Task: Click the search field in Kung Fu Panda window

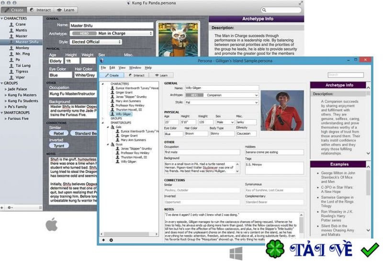Action: [281, 10]
